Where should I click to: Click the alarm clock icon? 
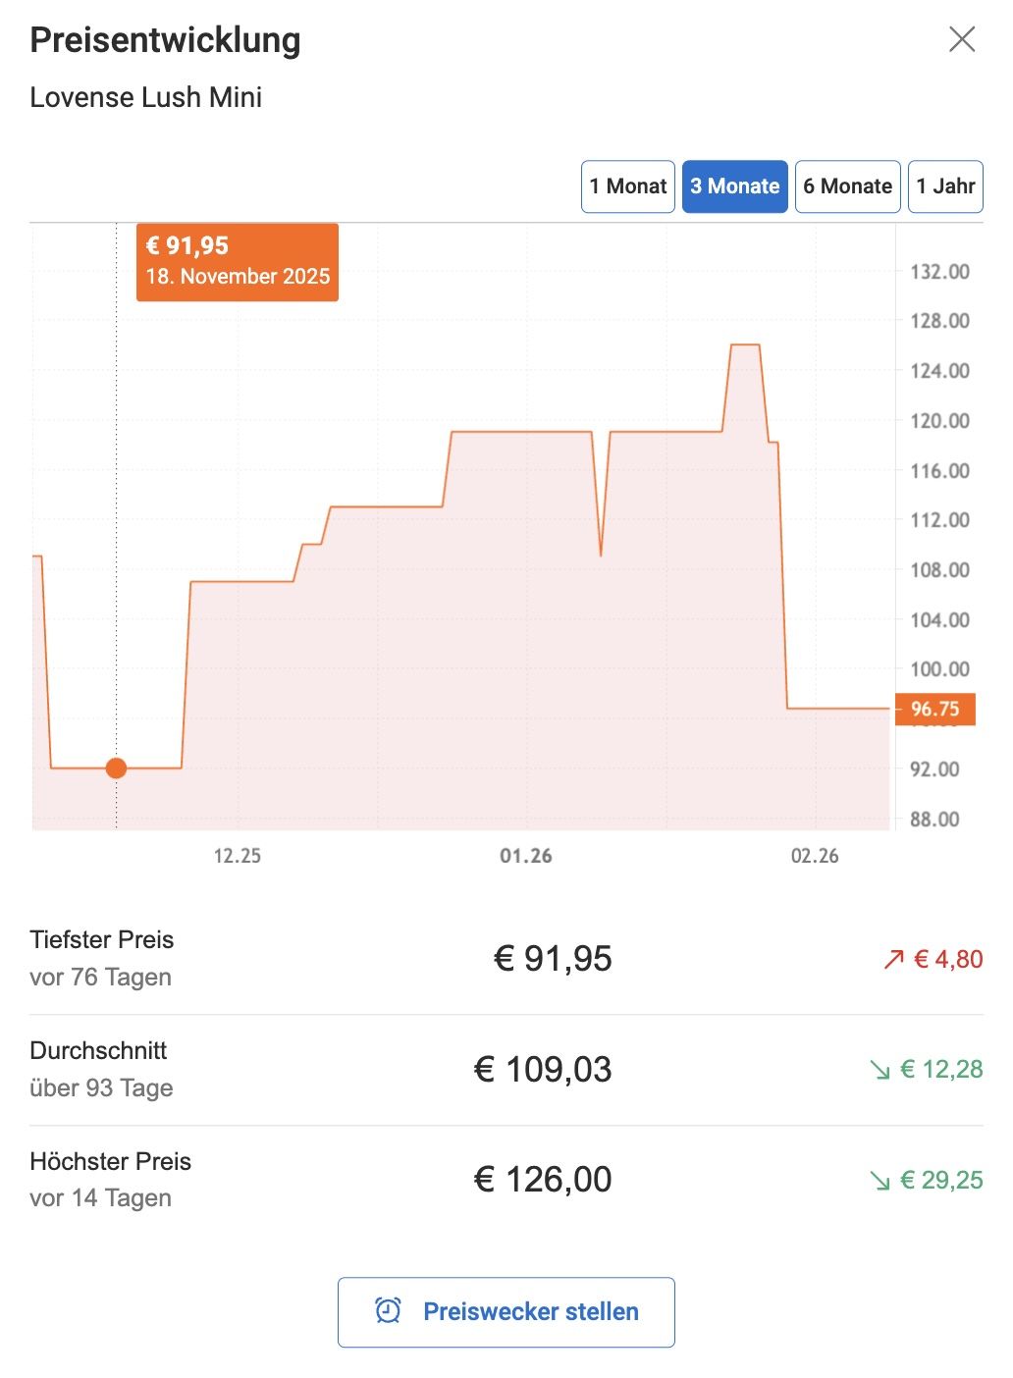coord(389,1311)
